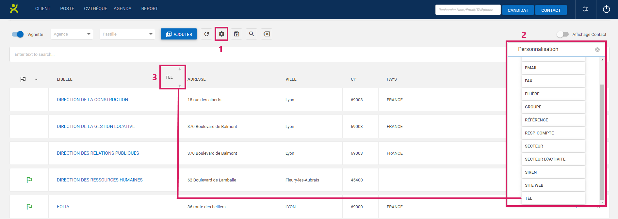The width and height of the screenshot is (618, 219).
Task: Focus the Recherche Nom/Email/Téléphone field
Action: 467,10
